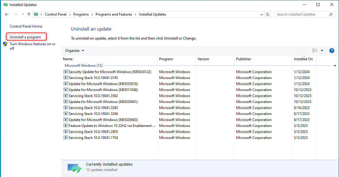Click the forward navigation arrow

16,14
